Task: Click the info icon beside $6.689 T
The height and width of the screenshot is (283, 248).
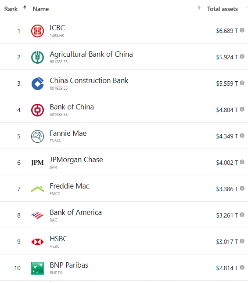Action: click(242, 30)
